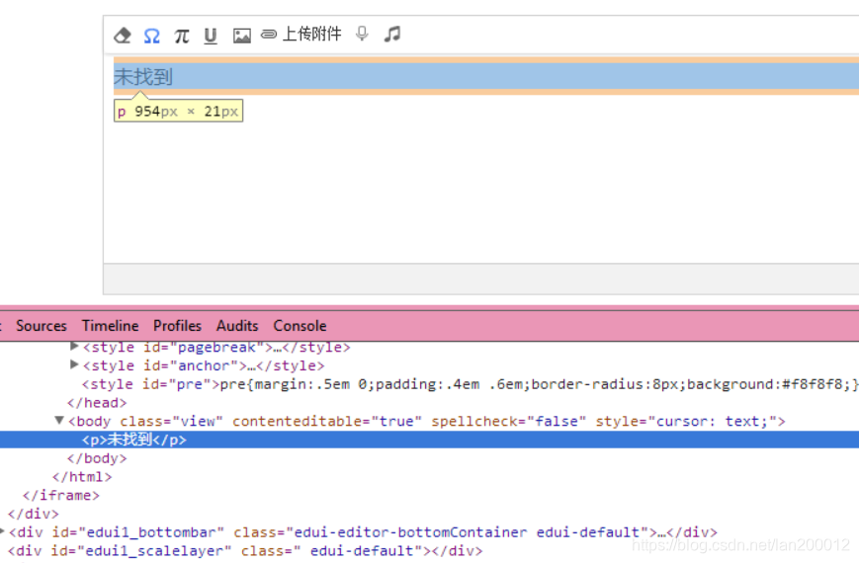Click the </iframe> closing tag line
This screenshot has height=563, width=859.
pos(61,496)
